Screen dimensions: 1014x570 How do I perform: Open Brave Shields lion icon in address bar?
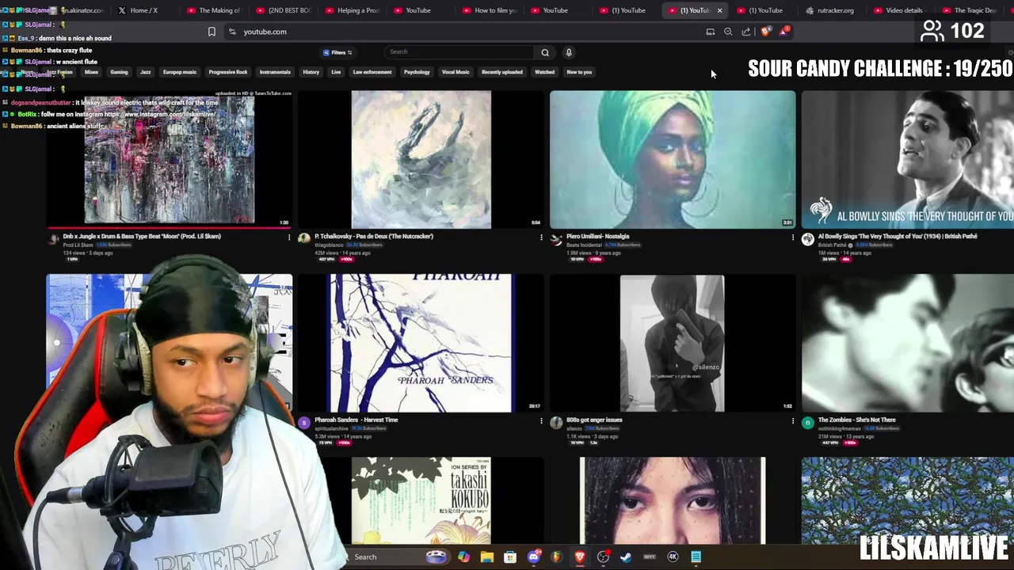pyautogui.click(x=765, y=32)
